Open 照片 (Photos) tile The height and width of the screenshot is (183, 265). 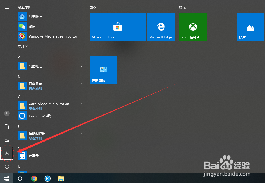tap(250, 27)
